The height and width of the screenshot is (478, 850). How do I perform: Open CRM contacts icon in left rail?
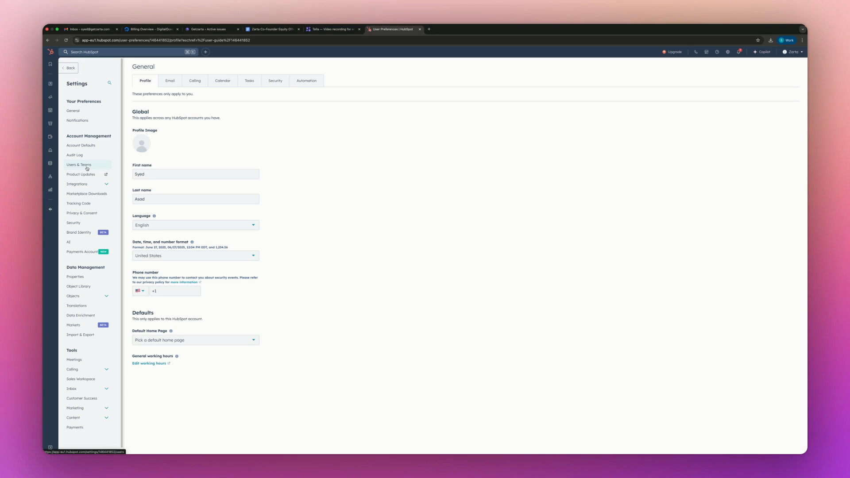50,84
